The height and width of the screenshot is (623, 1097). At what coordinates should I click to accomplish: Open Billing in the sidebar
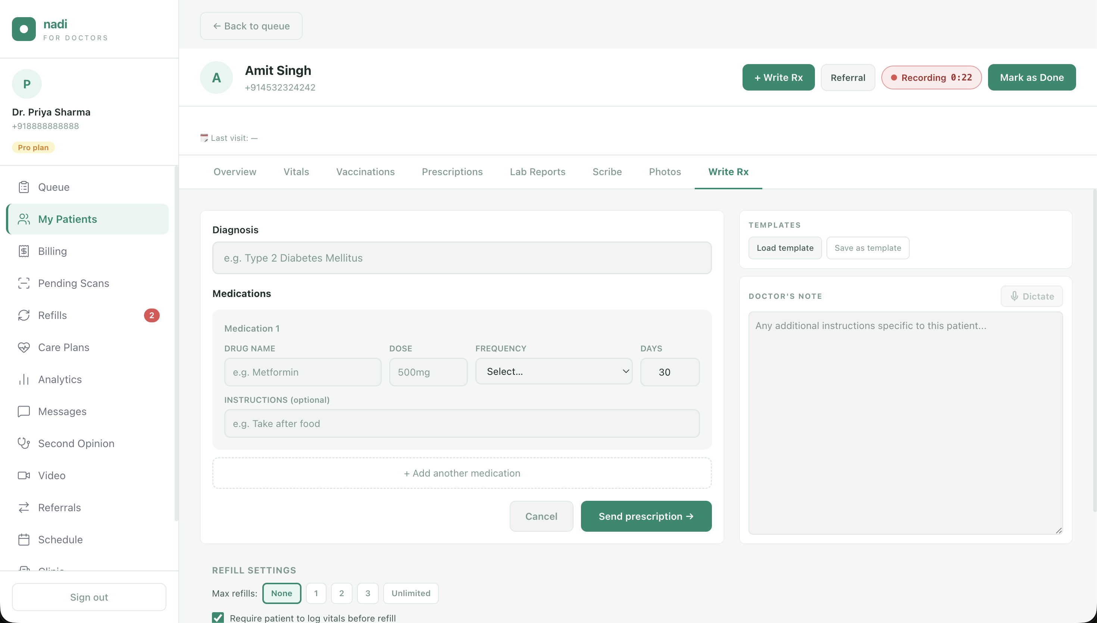point(87,251)
